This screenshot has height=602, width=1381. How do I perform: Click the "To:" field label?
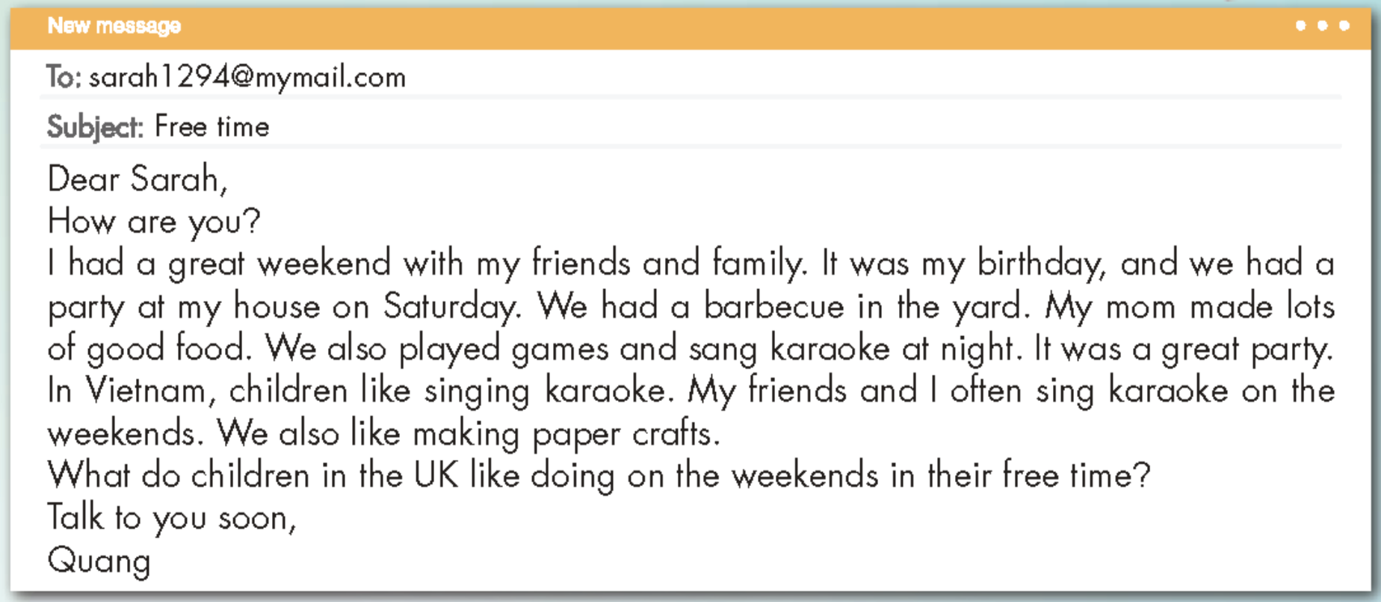click(x=63, y=77)
